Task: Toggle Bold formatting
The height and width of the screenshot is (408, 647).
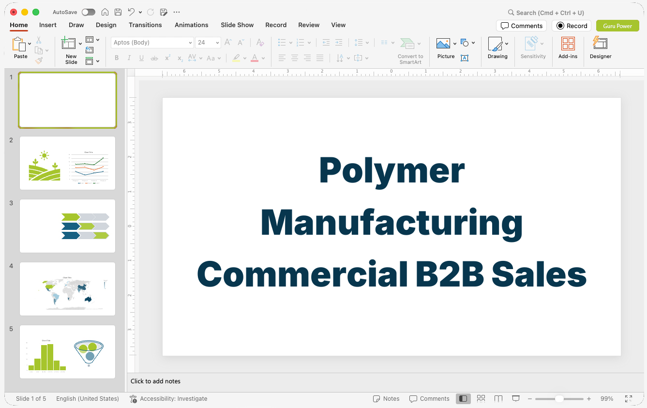Action: (x=117, y=58)
